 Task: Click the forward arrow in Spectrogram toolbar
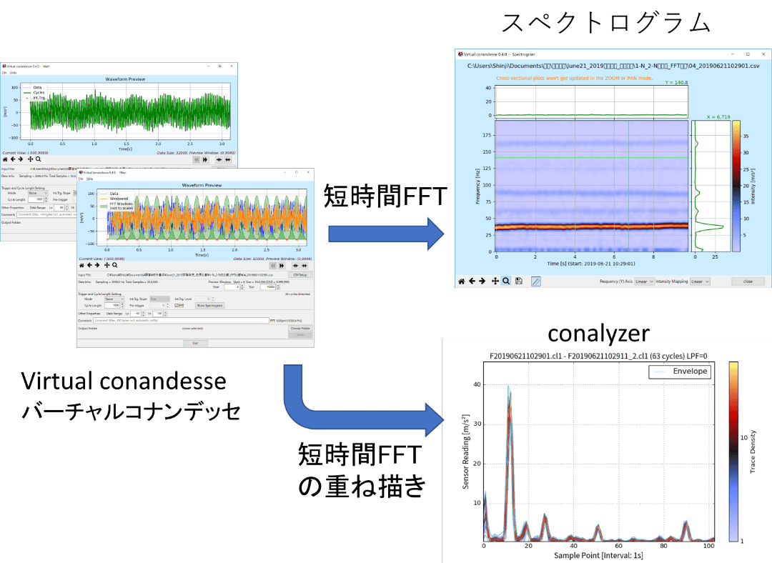(482, 281)
